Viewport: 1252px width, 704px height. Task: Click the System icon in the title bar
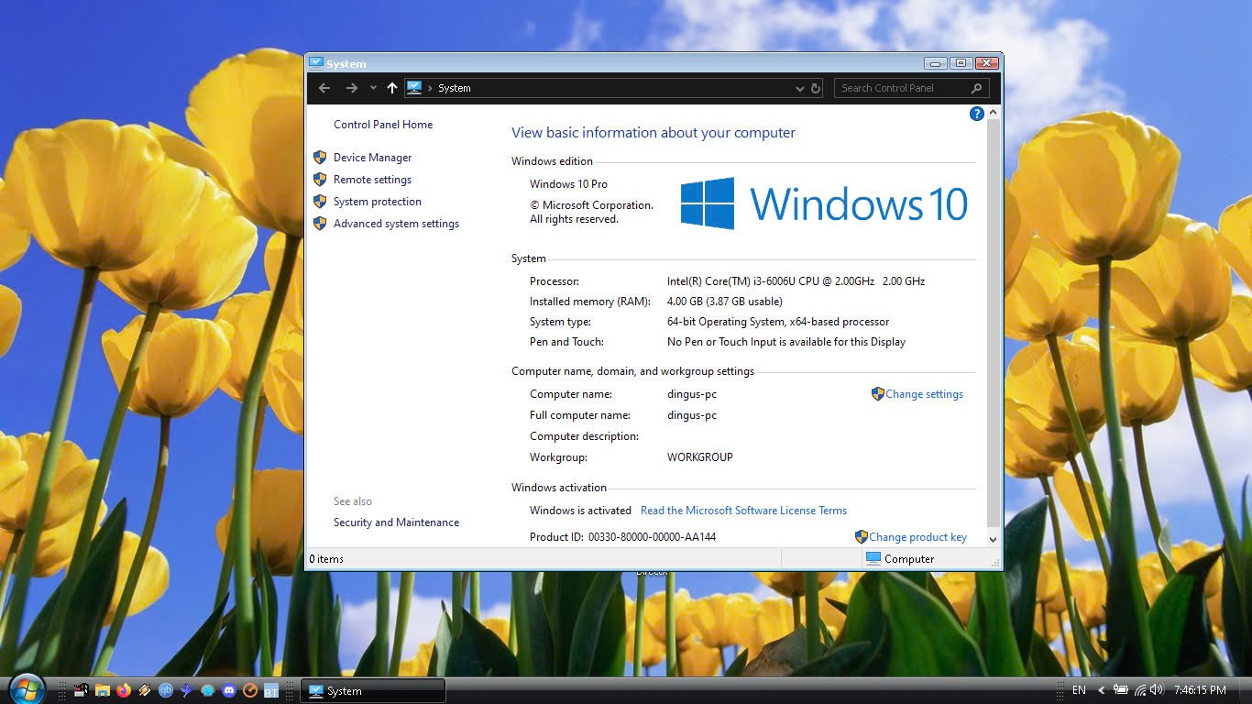tap(316, 63)
